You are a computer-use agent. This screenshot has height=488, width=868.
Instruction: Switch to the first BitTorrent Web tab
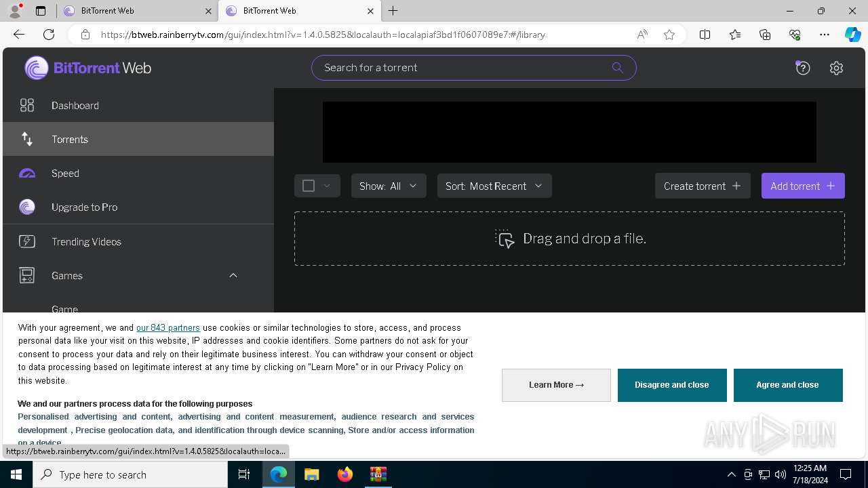137,11
